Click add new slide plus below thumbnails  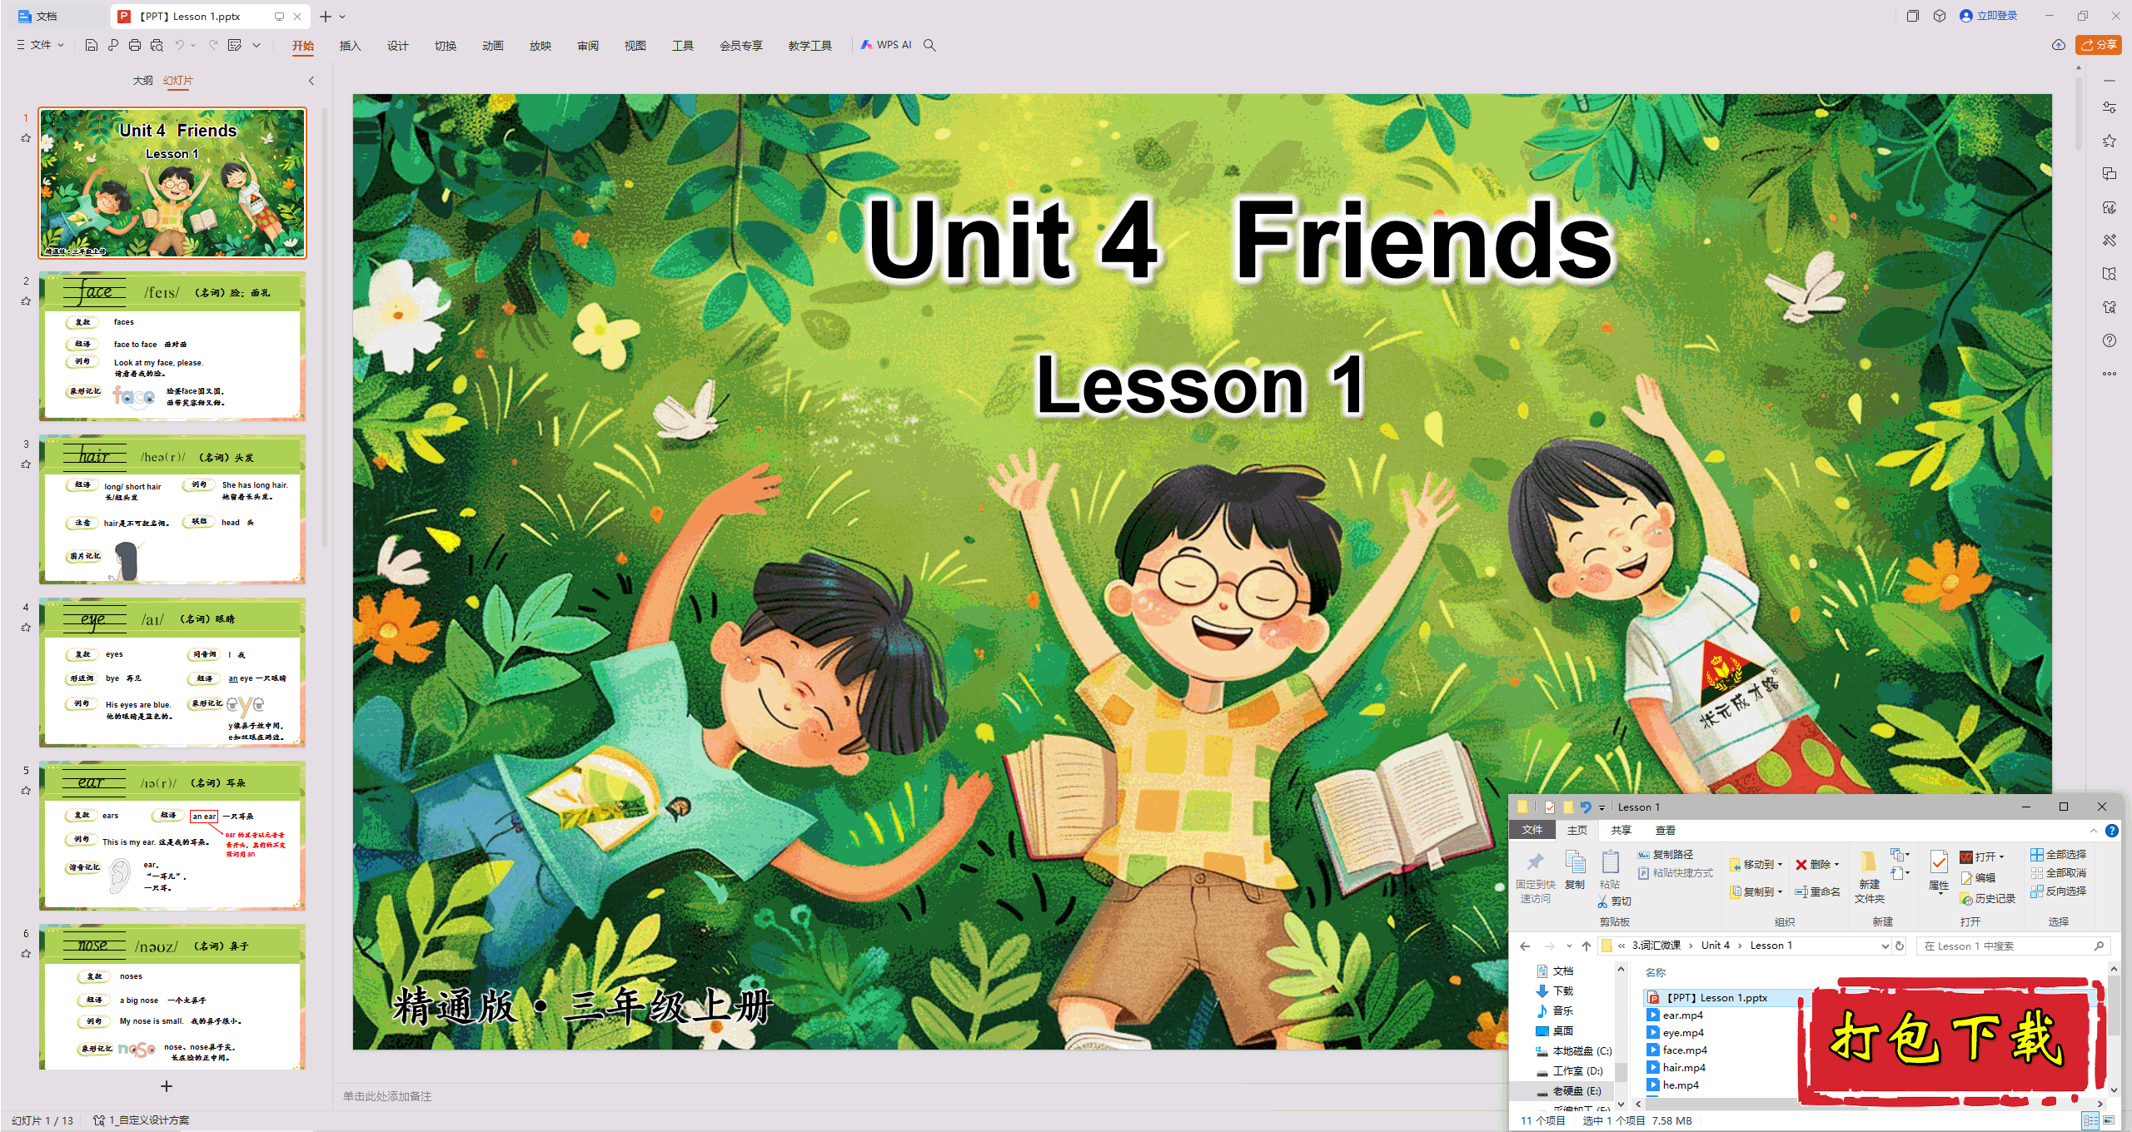[x=167, y=1086]
